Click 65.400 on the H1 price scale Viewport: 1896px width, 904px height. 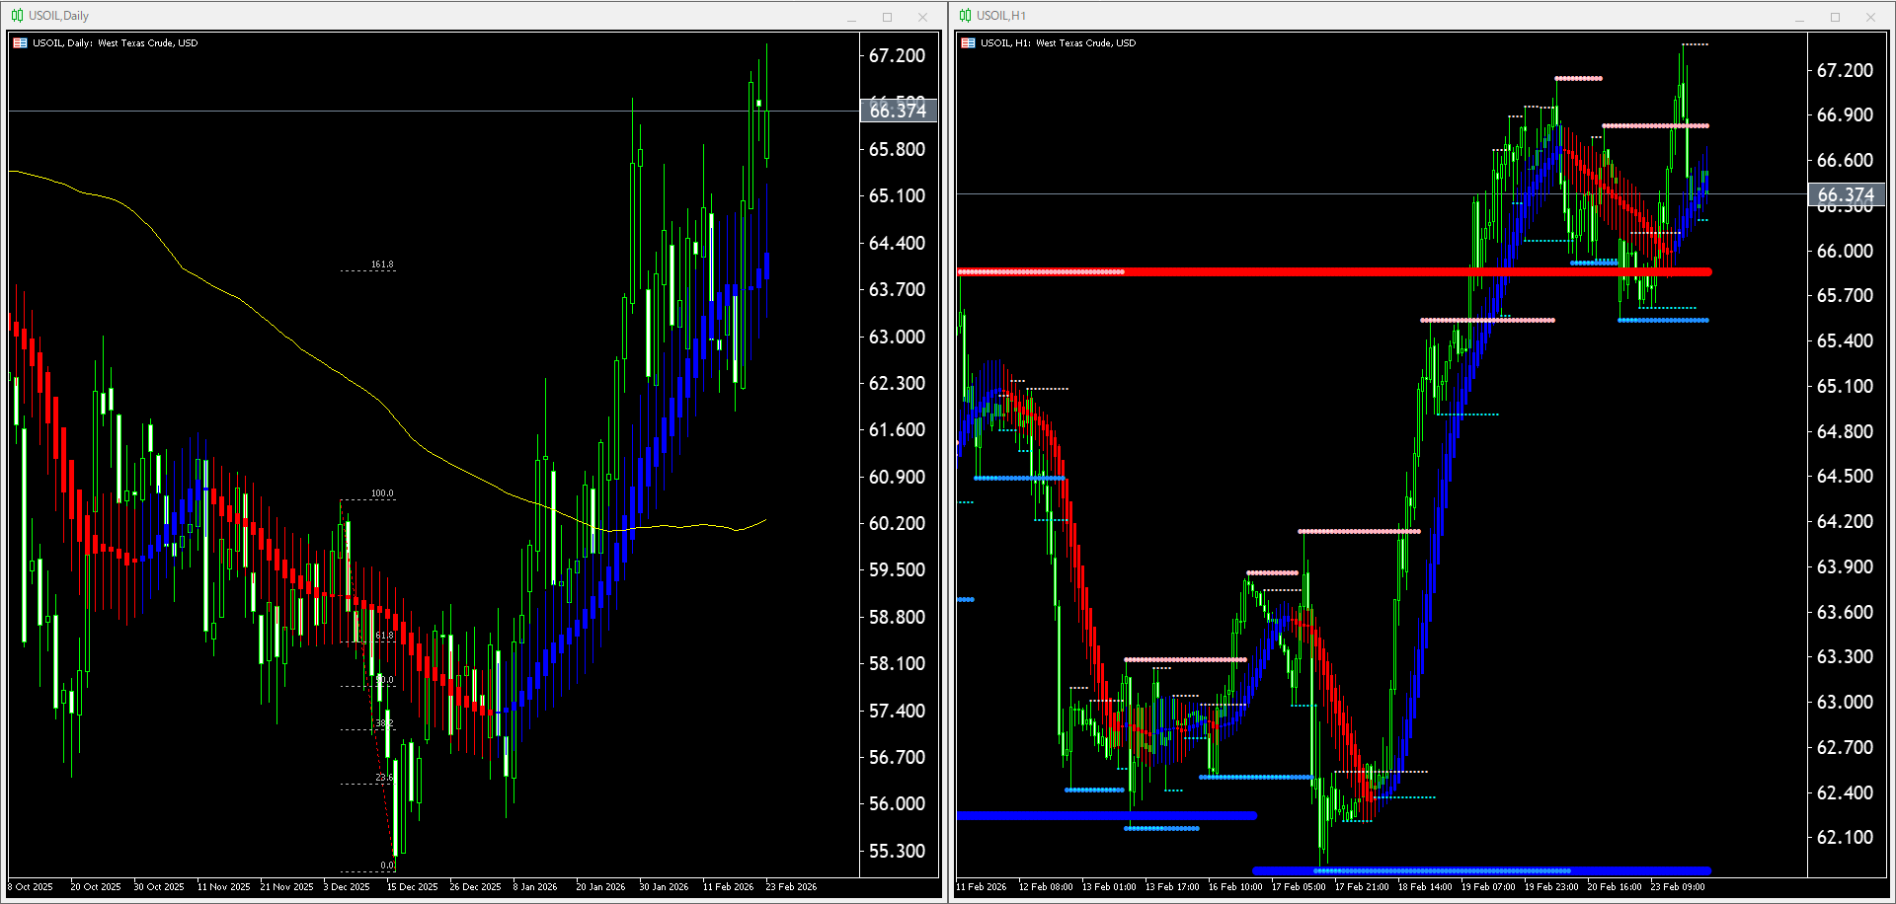(1845, 341)
